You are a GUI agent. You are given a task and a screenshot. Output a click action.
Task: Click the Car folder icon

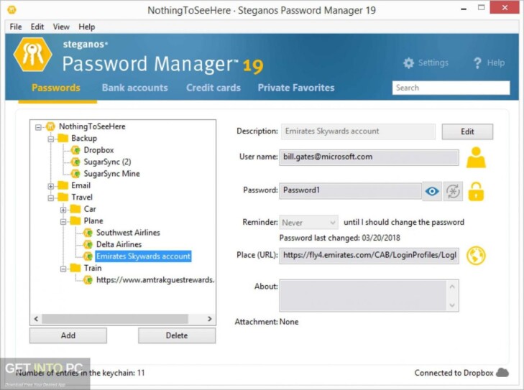point(75,209)
